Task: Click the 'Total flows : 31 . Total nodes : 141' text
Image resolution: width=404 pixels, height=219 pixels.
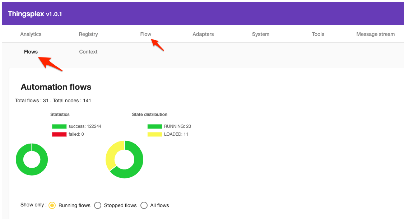Action: coord(53,101)
